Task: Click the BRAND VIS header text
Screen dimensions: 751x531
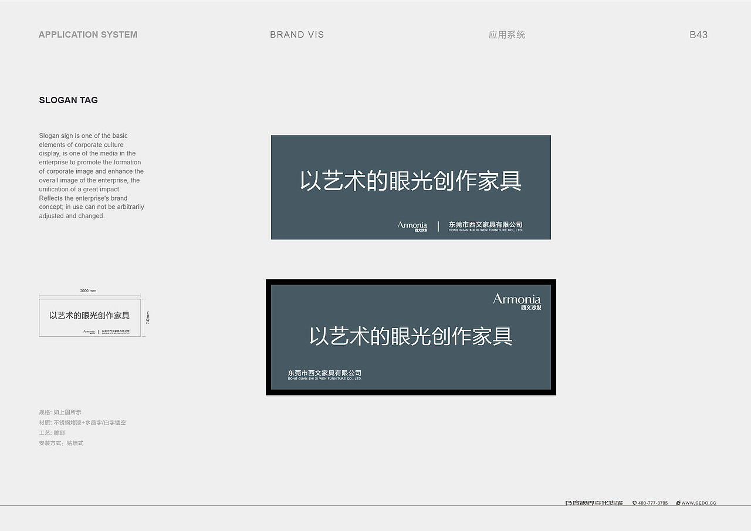Action: click(297, 35)
